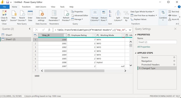The height and width of the screenshot is (98, 181).
Task: Click the Group By icon
Action: tap(126, 13)
